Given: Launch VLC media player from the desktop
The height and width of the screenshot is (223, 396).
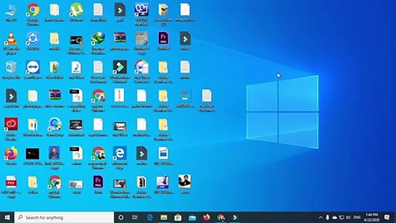Looking at the screenshot, I should (x=11, y=43).
